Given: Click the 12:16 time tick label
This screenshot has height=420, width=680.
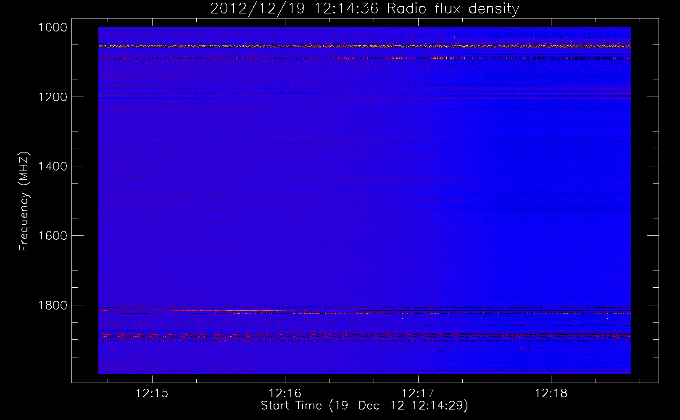Looking at the screenshot, I should tap(285, 394).
